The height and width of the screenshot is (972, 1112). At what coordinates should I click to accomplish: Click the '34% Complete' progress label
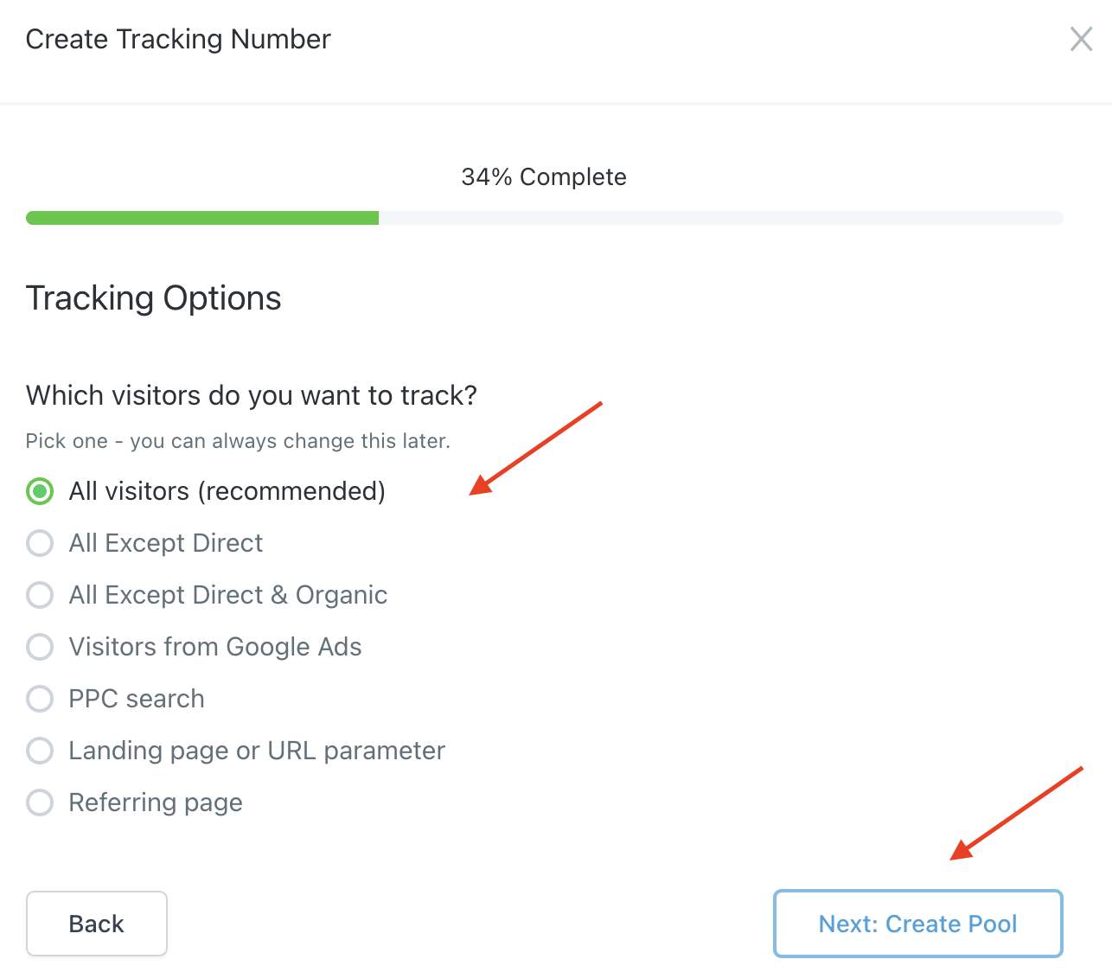pyautogui.click(x=544, y=176)
